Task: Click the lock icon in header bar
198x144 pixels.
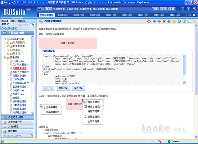Action: (183, 9)
